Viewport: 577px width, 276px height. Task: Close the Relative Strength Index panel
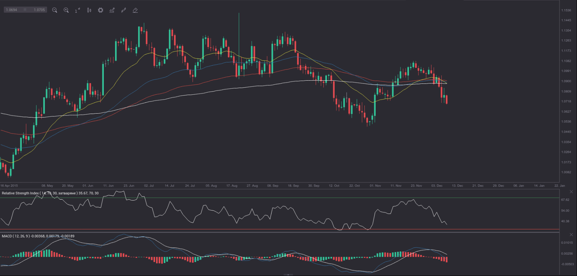[571, 192]
